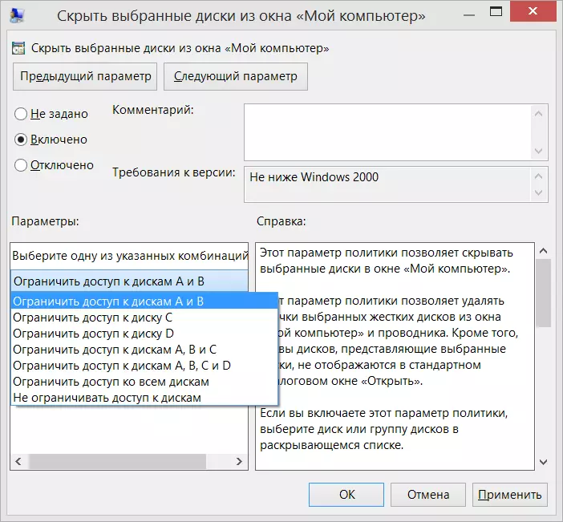Choose "Ограничить доступ ко всем дискам" option
The height and width of the screenshot is (522, 563).
pyautogui.click(x=111, y=382)
